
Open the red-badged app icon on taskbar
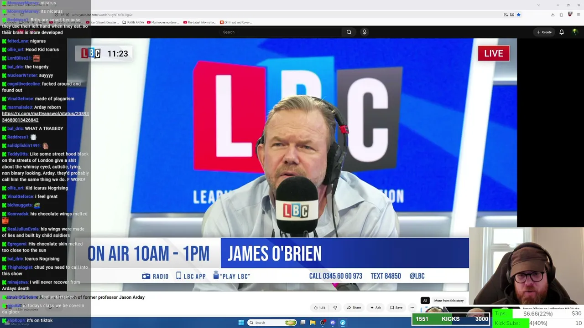point(323,323)
